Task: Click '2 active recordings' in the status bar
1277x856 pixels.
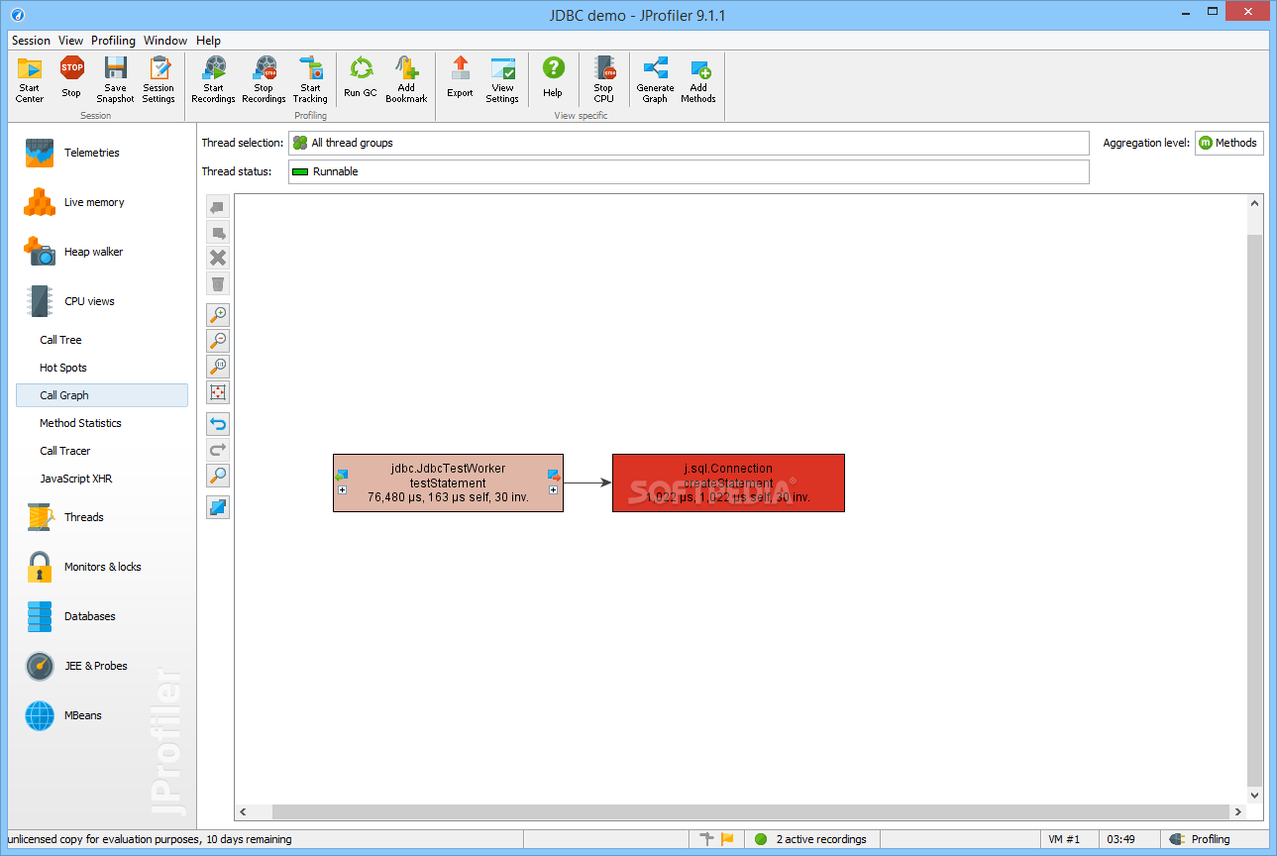Action: click(x=820, y=839)
